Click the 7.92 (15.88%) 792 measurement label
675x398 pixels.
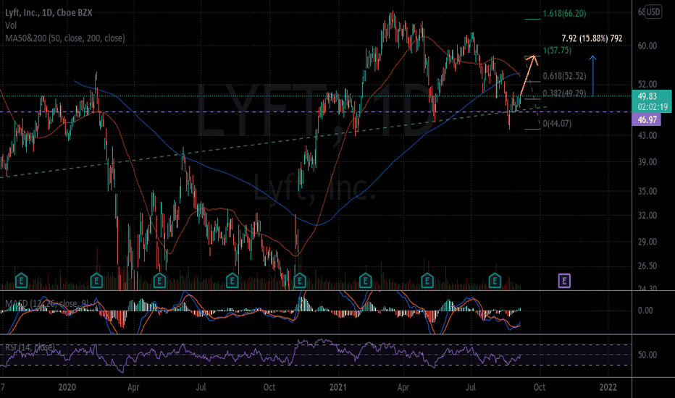tap(592, 38)
